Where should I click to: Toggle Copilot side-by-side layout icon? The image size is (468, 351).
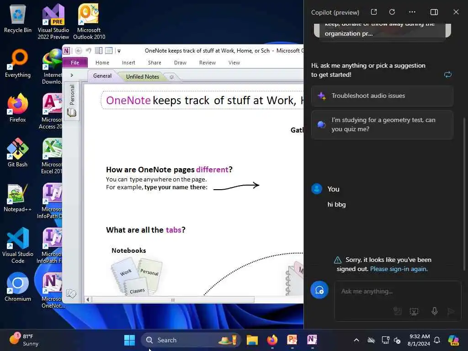pyautogui.click(x=434, y=12)
